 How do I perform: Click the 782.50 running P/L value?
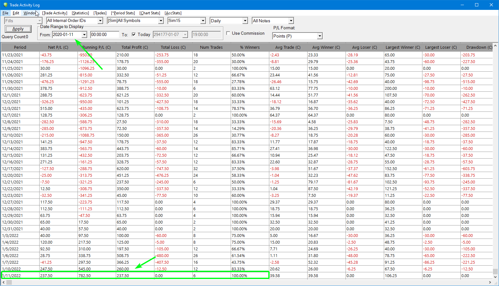(x=85, y=276)
